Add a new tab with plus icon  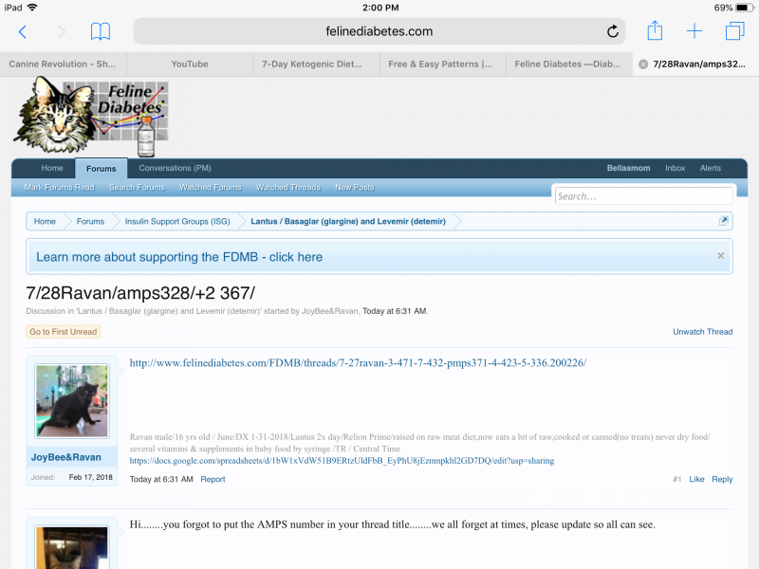pyautogui.click(x=694, y=31)
